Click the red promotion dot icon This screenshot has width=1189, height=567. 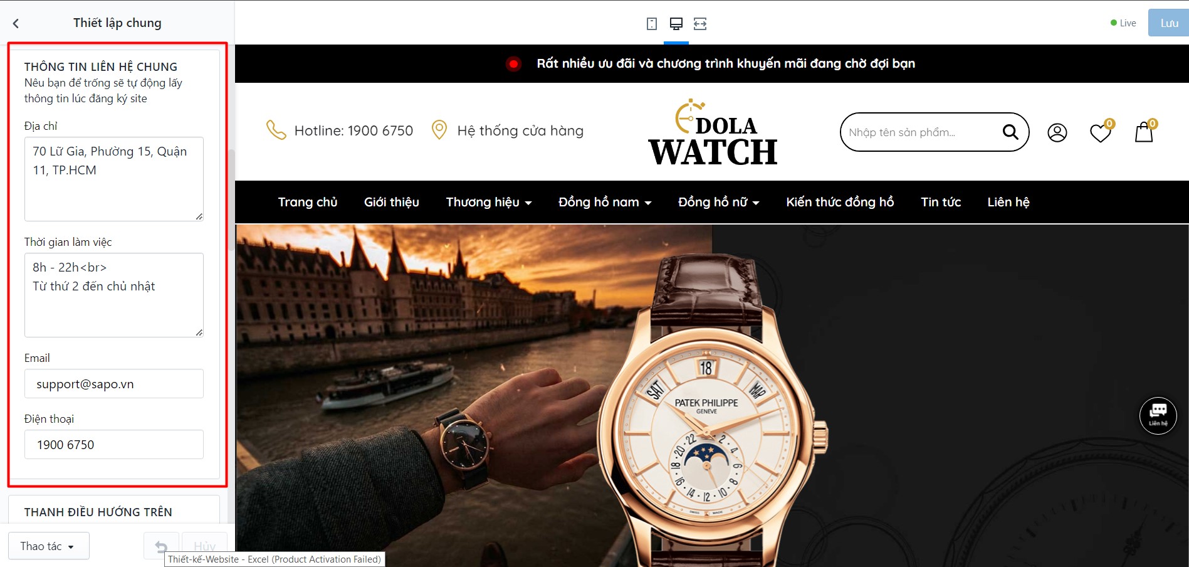513,63
